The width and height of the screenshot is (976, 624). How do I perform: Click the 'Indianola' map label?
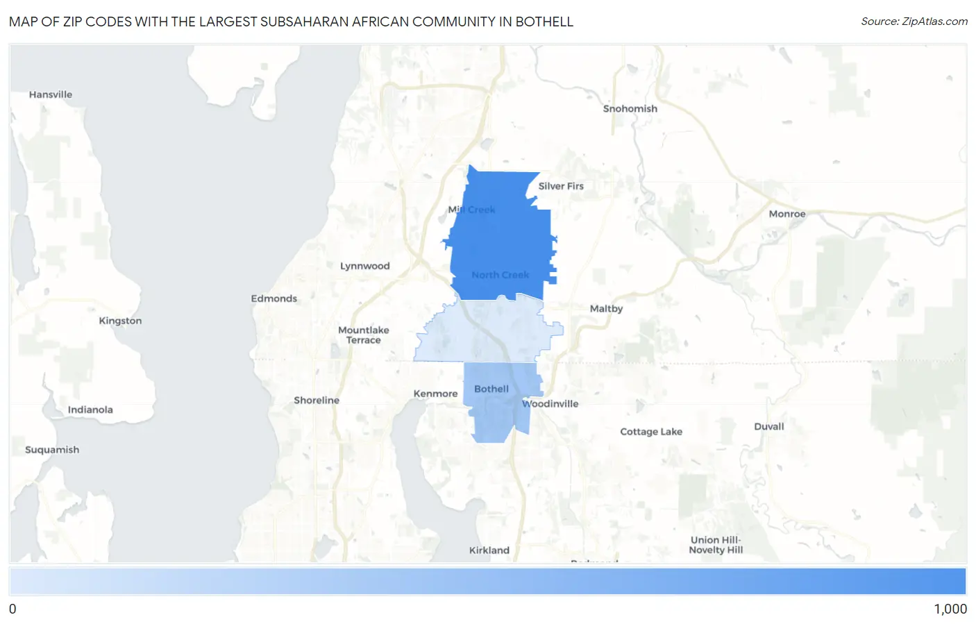pos(90,410)
